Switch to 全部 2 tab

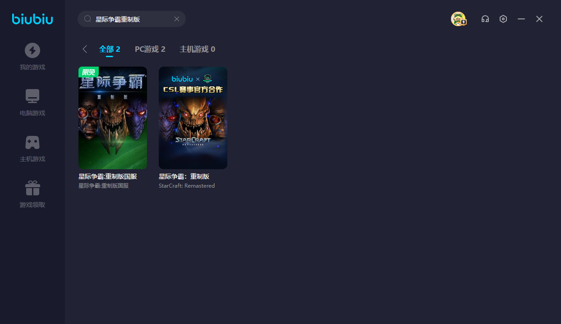coord(110,49)
